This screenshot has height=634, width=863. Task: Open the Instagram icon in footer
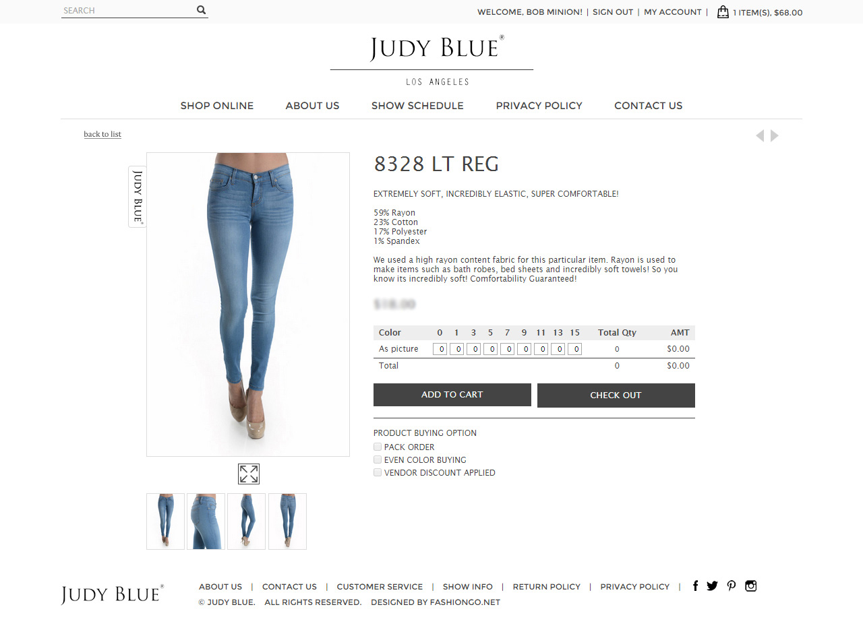pyautogui.click(x=750, y=585)
